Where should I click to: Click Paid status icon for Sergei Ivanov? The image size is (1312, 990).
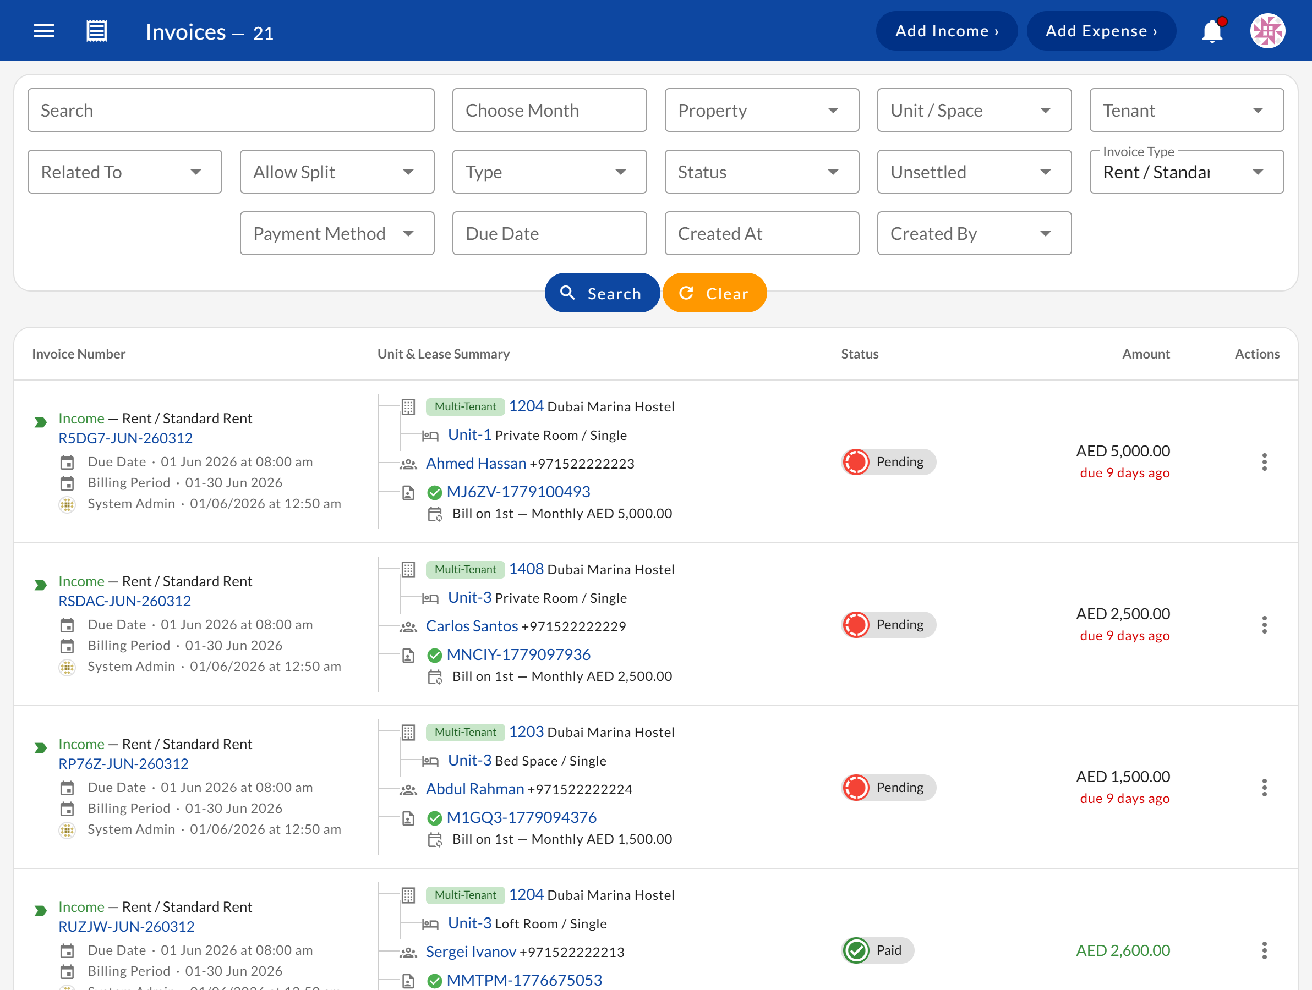tap(856, 950)
